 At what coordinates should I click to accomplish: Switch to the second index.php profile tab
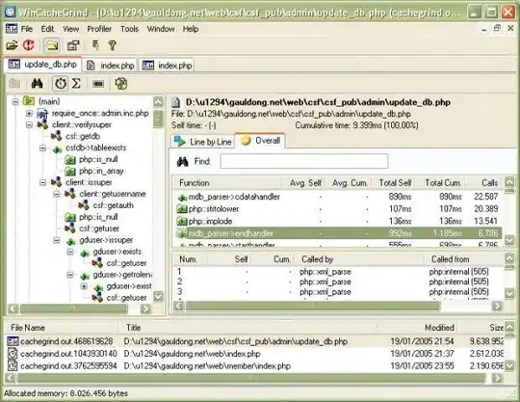(x=168, y=66)
